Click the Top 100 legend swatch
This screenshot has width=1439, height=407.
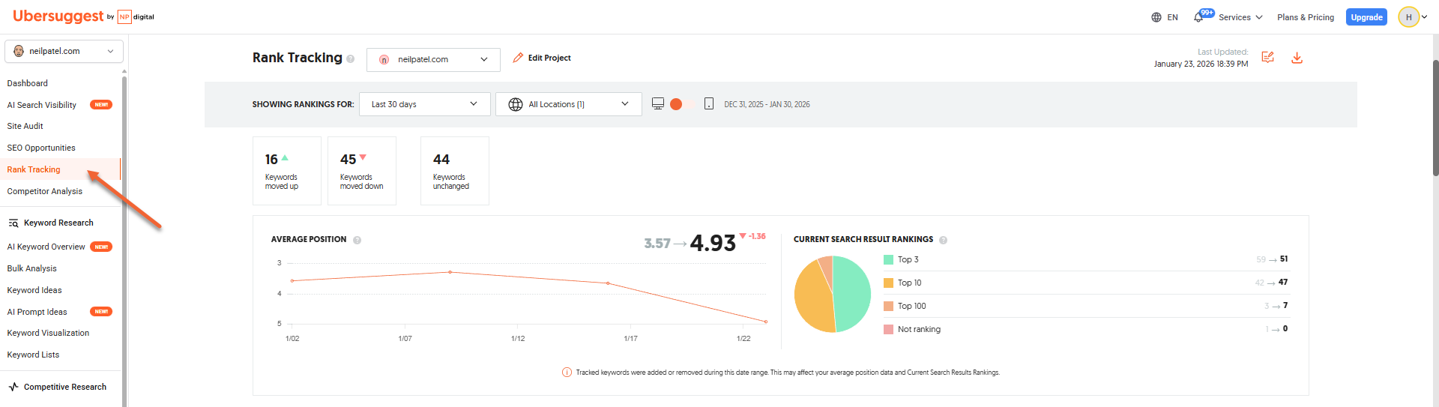click(x=888, y=306)
